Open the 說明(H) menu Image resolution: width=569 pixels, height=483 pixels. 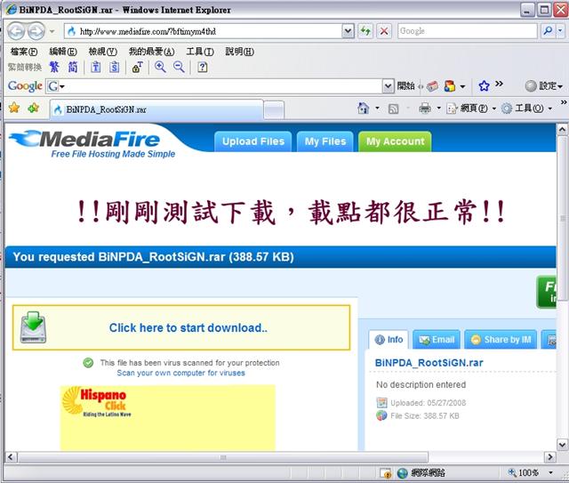(x=239, y=52)
